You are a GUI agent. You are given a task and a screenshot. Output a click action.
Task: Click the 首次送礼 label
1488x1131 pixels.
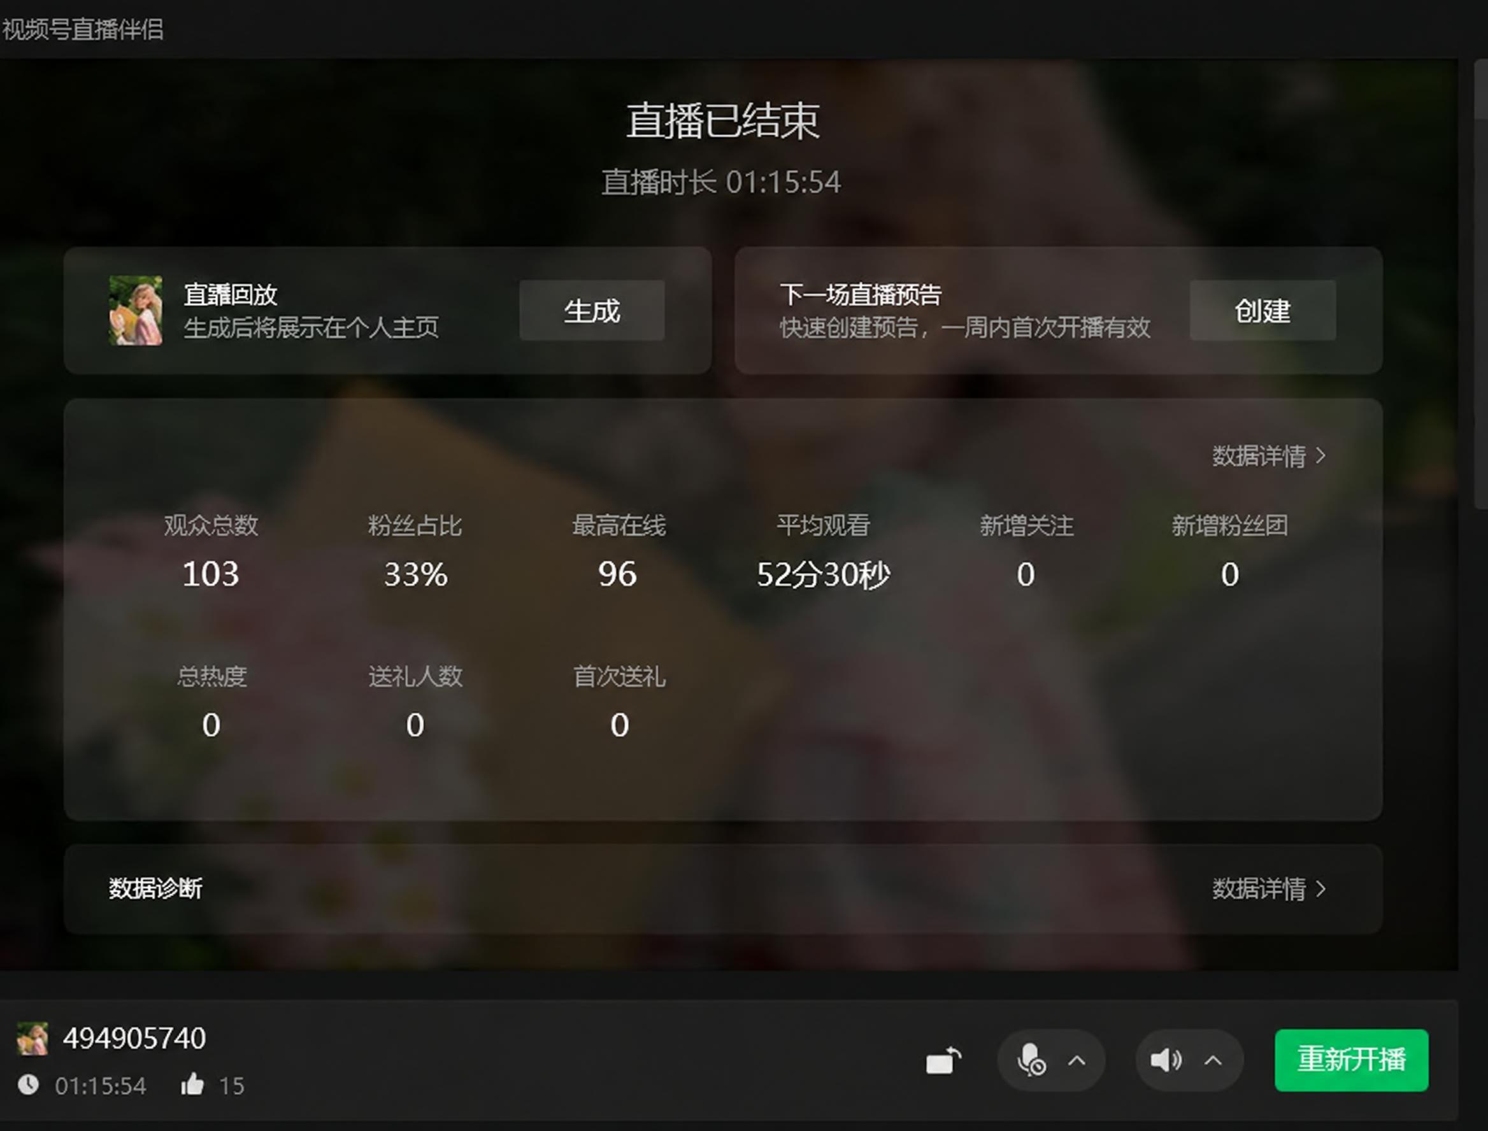tap(619, 676)
